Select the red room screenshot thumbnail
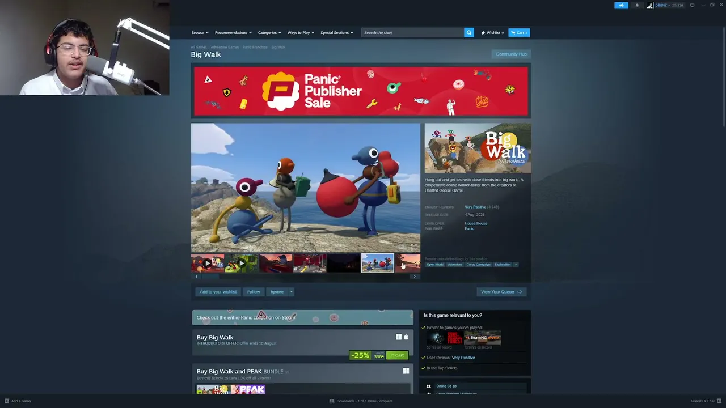This screenshot has height=408, width=726. click(x=310, y=263)
